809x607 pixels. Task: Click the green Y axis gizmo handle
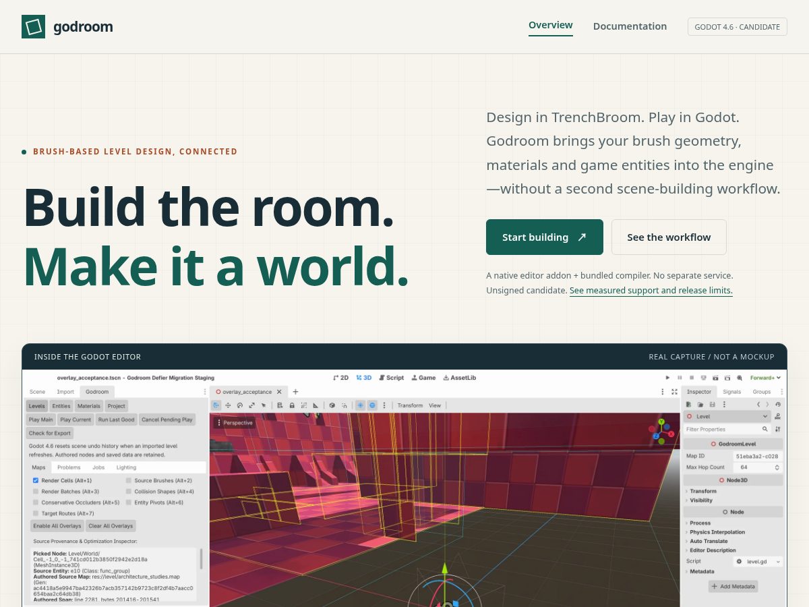pyautogui.click(x=661, y=422)
